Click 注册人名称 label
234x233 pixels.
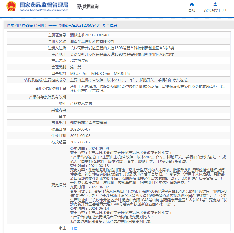(x=57, y=42)
